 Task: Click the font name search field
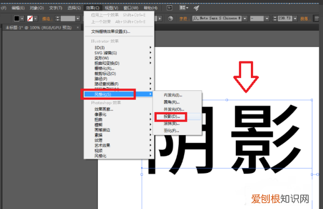217,18
